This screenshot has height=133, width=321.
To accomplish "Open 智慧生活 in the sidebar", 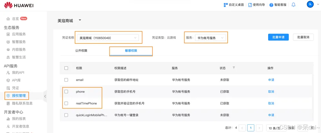I will (x=19, y=57).
